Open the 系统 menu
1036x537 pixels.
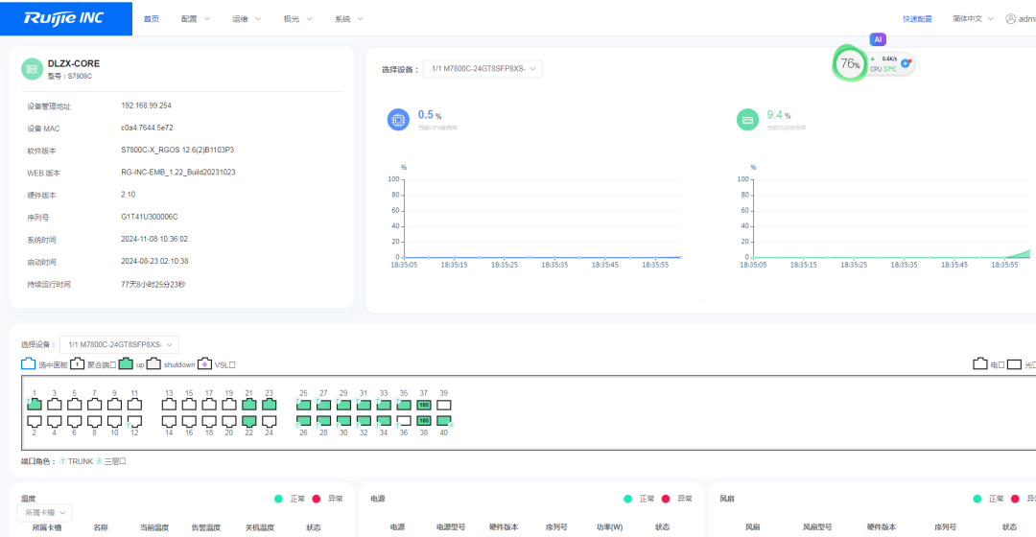[x=349, y=19]
